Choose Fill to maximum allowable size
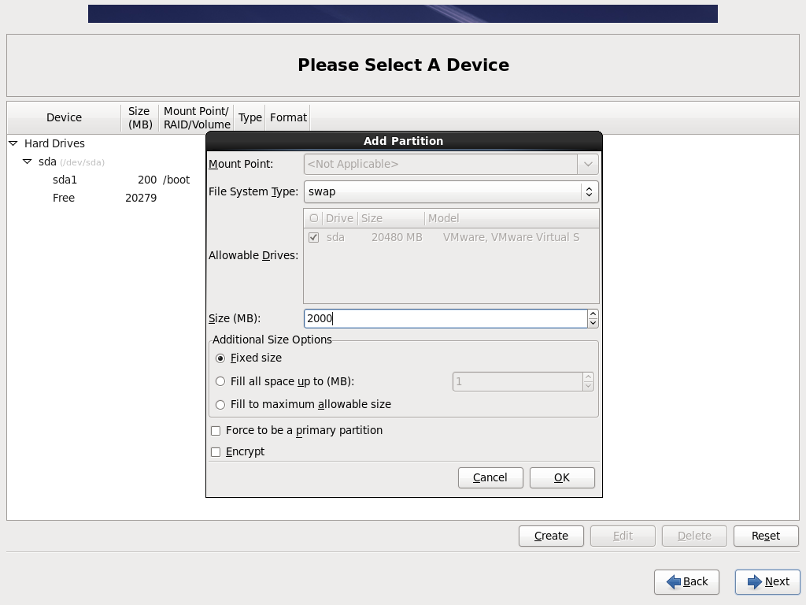This screenshot has width=806, height=605. 220,404
